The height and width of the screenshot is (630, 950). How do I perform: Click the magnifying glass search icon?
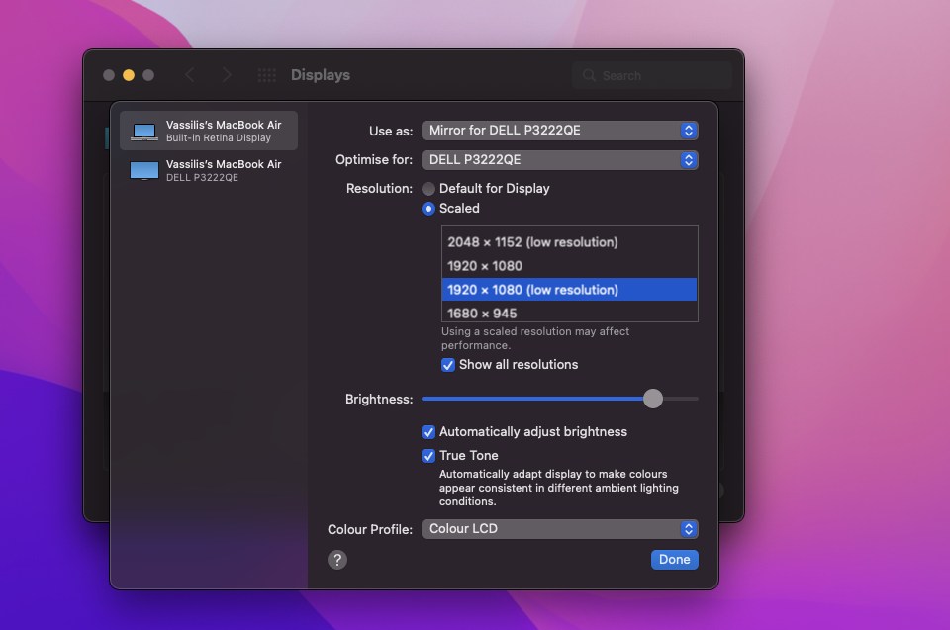pos(589,75)
